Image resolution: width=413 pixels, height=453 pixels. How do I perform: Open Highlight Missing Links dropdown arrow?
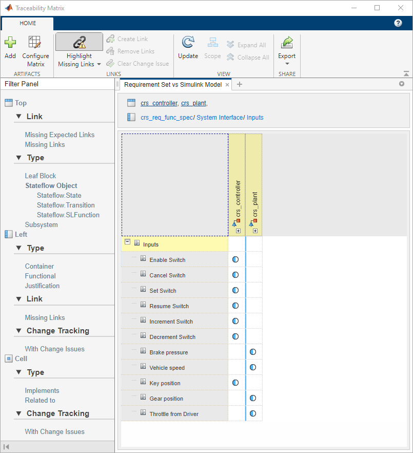coord(99,64)
